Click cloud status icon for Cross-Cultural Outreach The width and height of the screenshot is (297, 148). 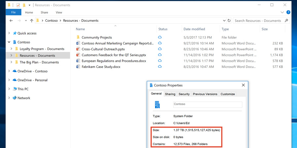(160, 49)
